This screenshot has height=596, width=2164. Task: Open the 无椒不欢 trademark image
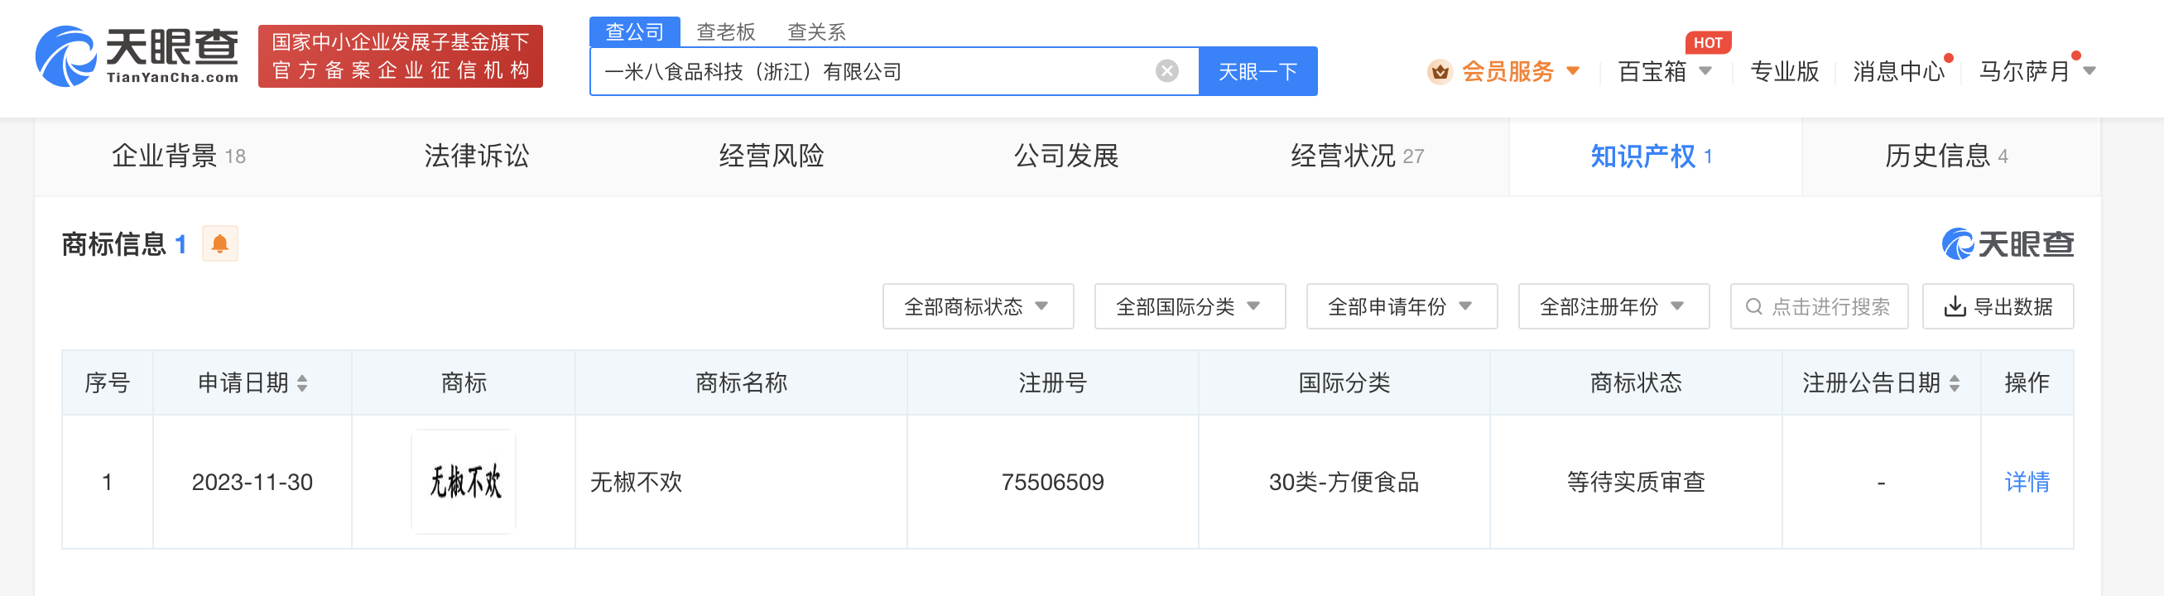tap(464, 482)
